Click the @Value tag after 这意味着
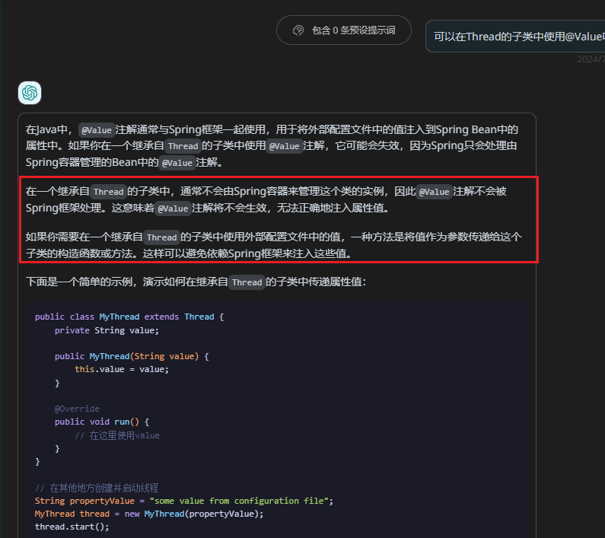The height and width of the screenshot is (538, 605). click(174, 209)
